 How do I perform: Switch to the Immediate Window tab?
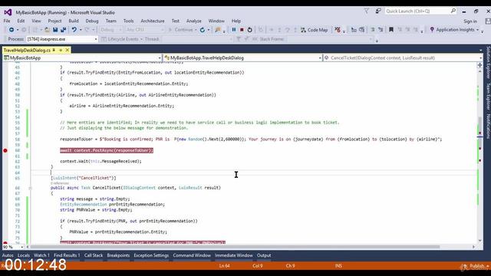(233, 255)
